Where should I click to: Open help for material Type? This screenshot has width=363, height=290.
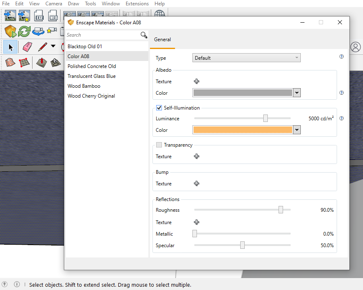click(342, 56)
